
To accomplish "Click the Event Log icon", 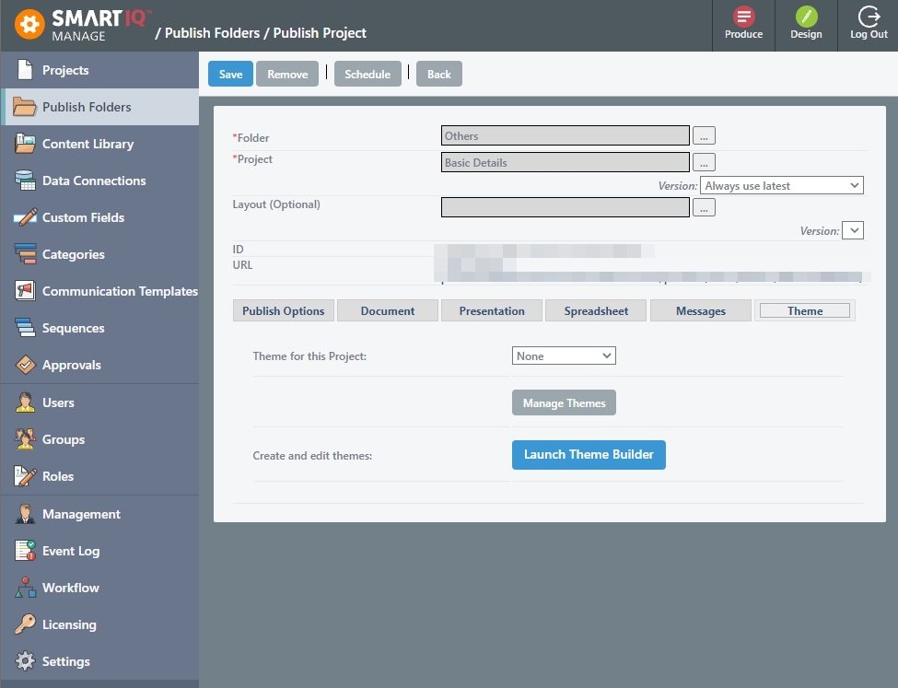I will tap(25, 551).
